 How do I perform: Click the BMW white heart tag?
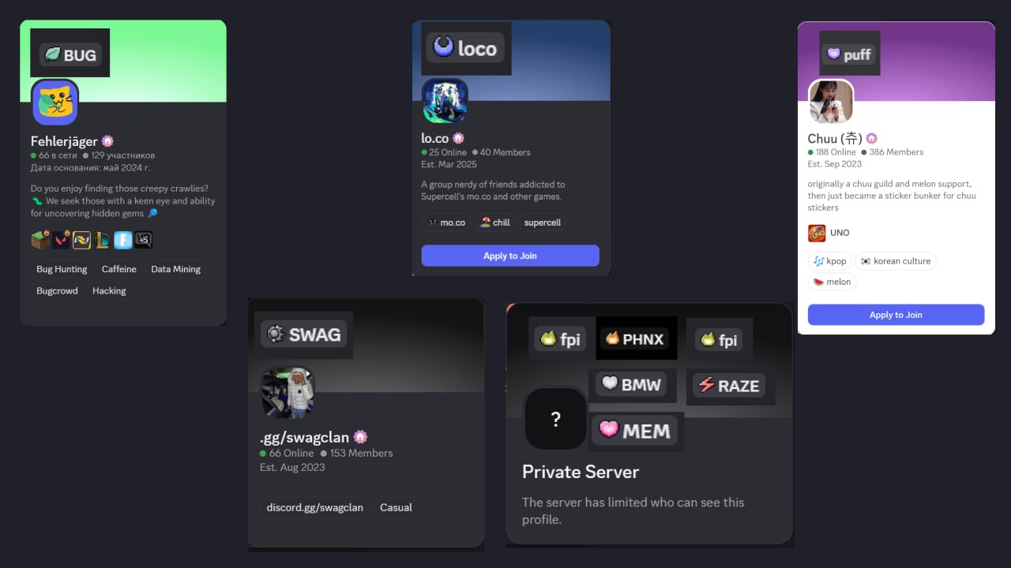632,385
